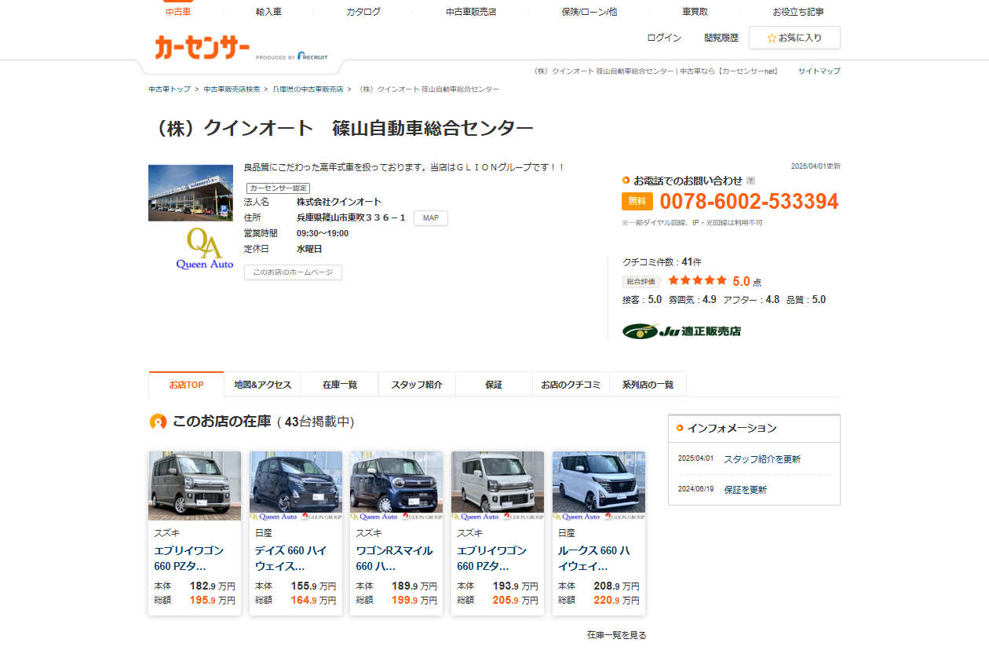Click エブリイワゴン title priced 193.9万円

click(x=492, y=558)
